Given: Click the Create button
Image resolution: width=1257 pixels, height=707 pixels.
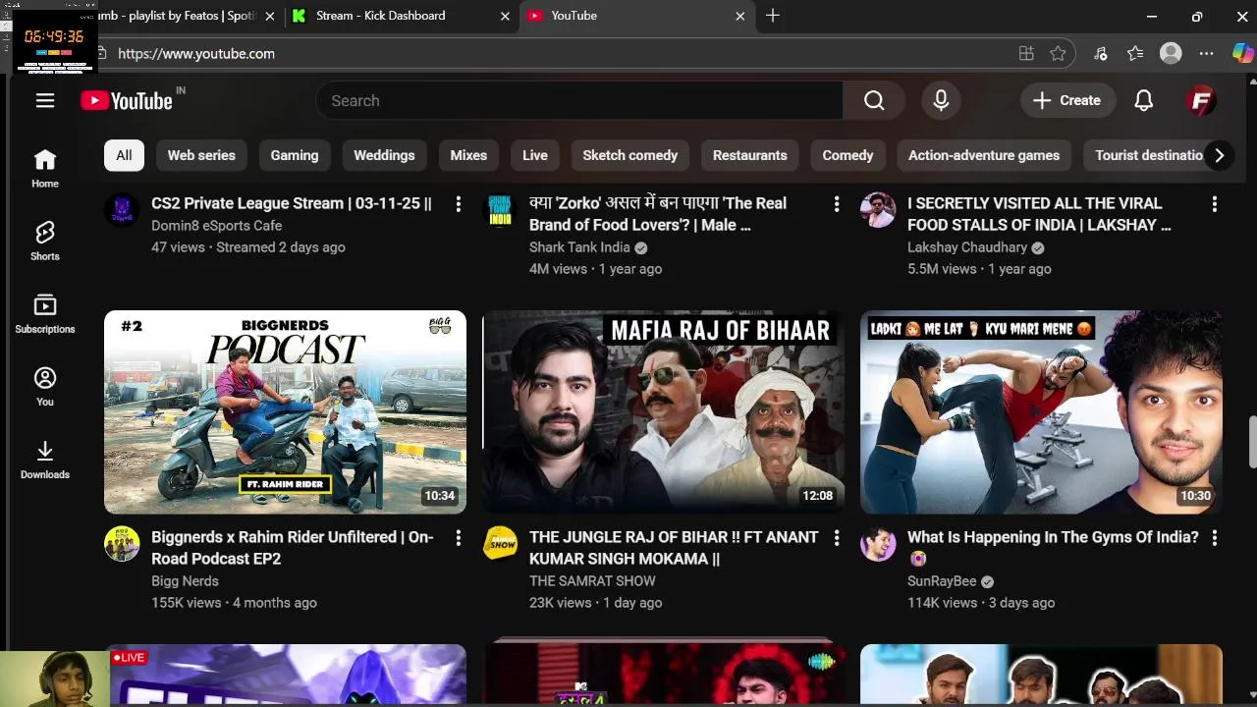Looking at the screenshot, I should coord(1066,100).
